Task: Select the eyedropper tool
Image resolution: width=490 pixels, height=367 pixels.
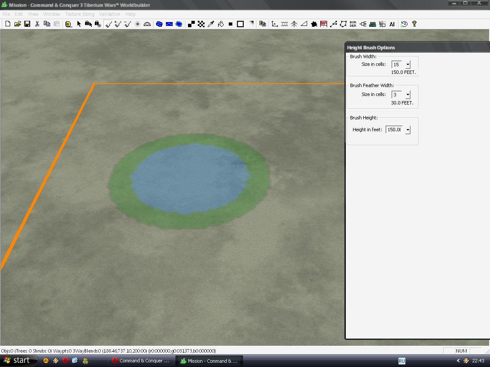Action: click(211, 24)
